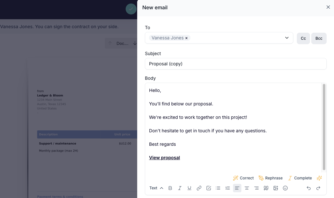
Task: Insert a block quote
Action: coord(266,188)
